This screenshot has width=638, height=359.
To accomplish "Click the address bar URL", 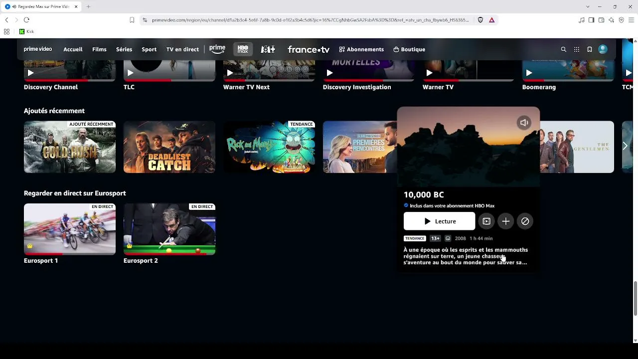I will point(311,20).
